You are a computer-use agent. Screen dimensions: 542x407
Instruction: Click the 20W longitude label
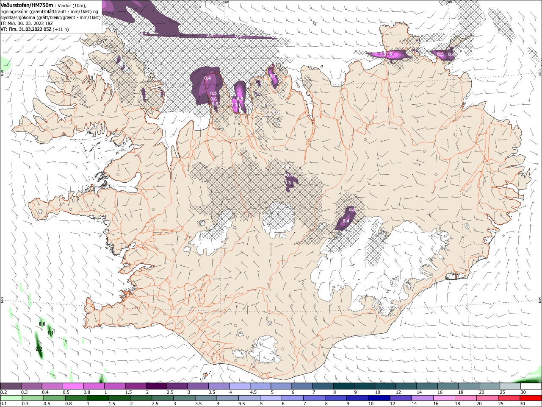click(225, 2)
